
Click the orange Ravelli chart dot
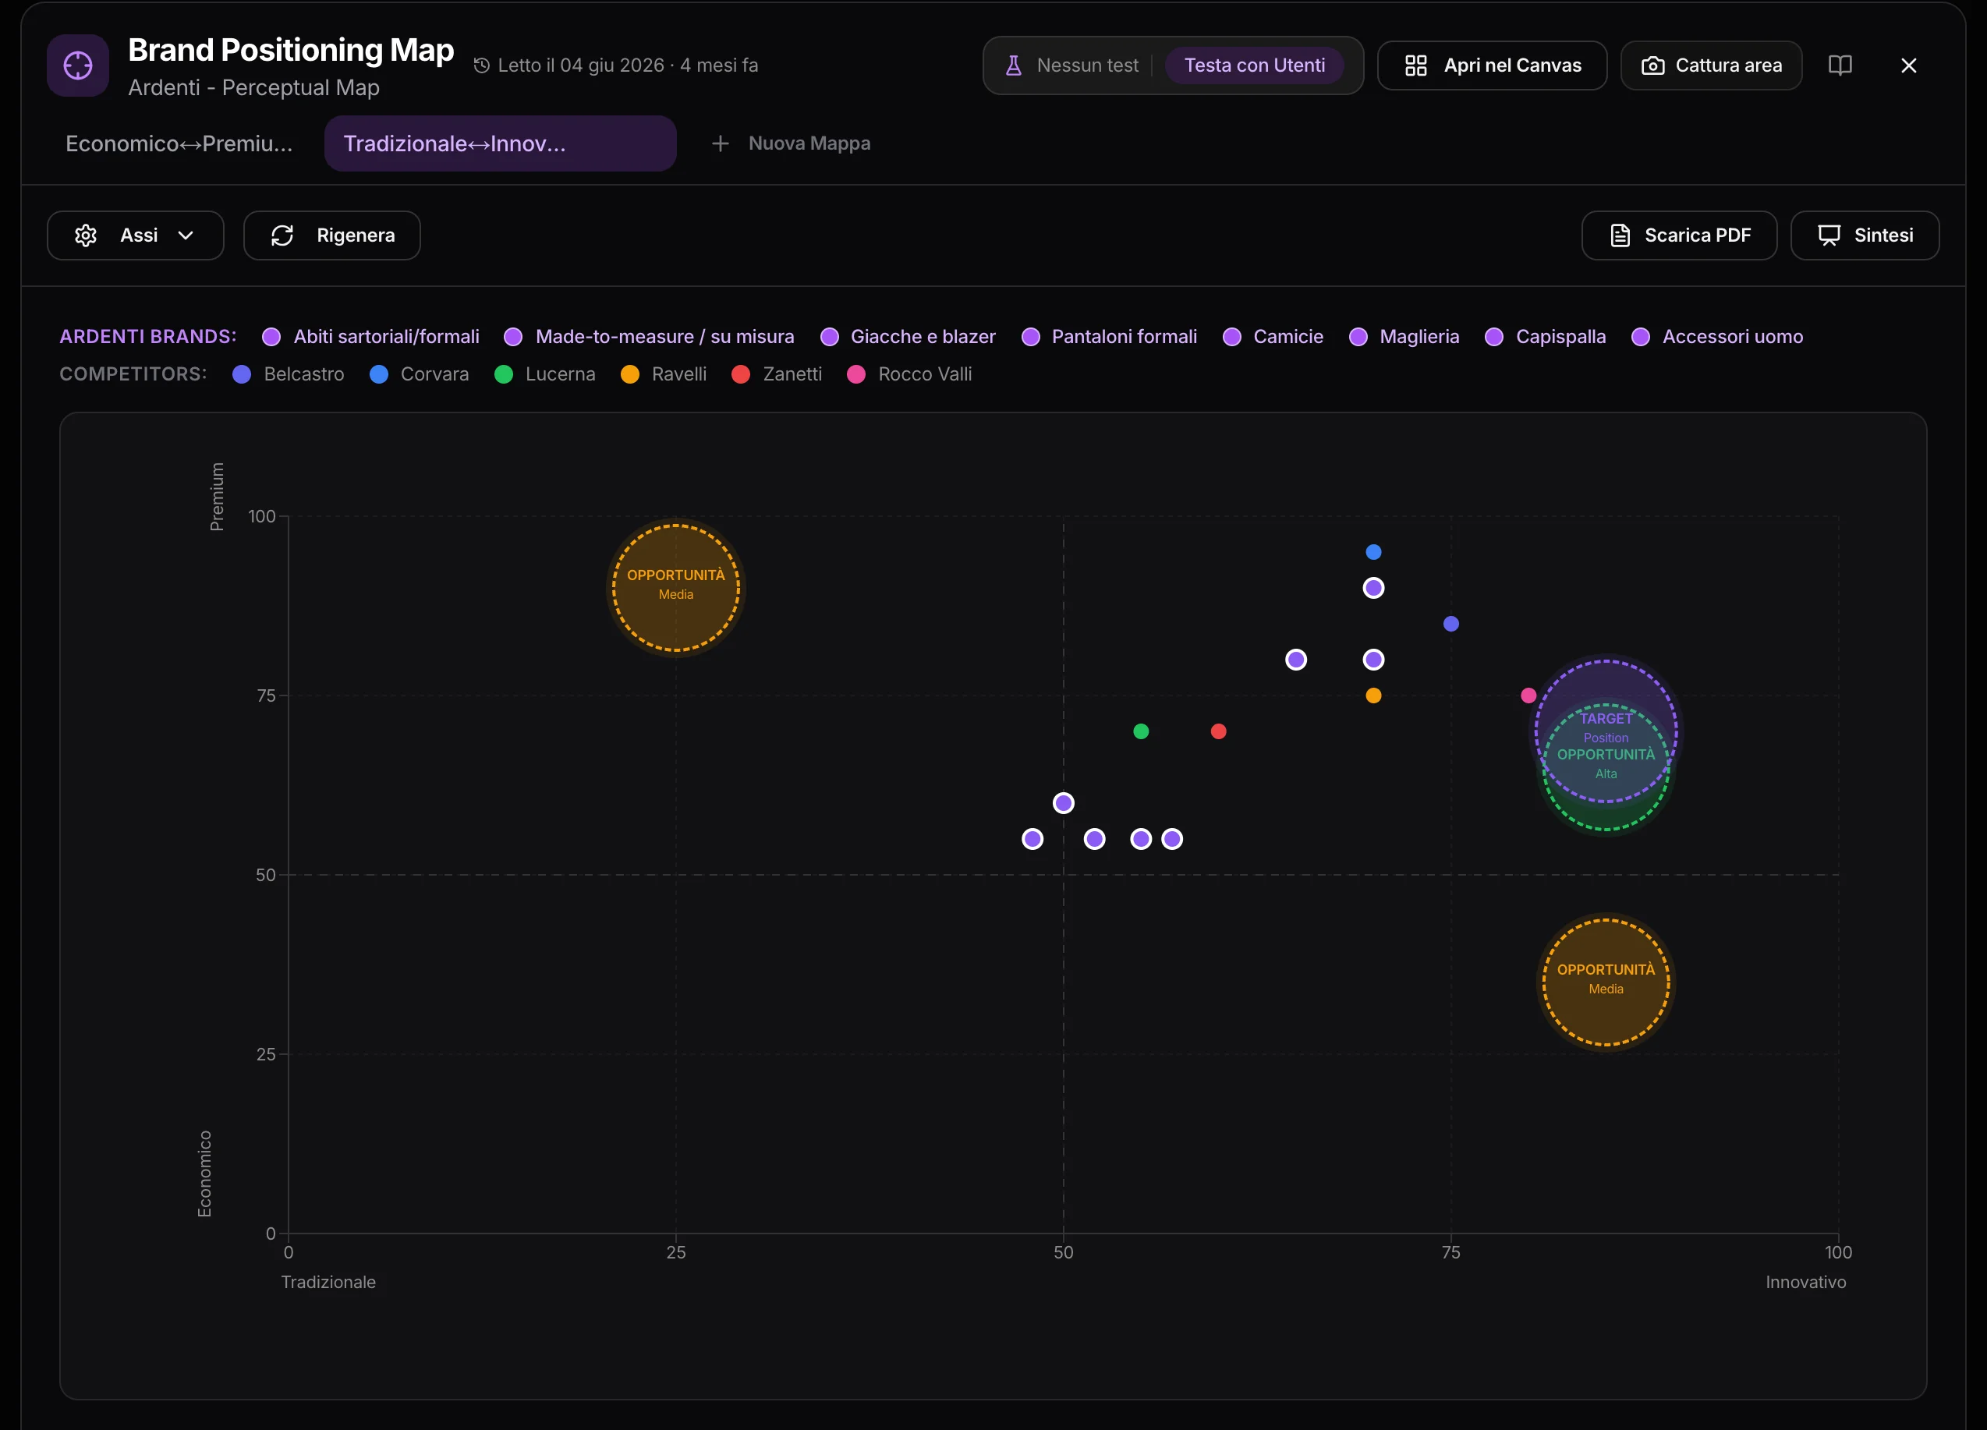(x=1372, y=696)
